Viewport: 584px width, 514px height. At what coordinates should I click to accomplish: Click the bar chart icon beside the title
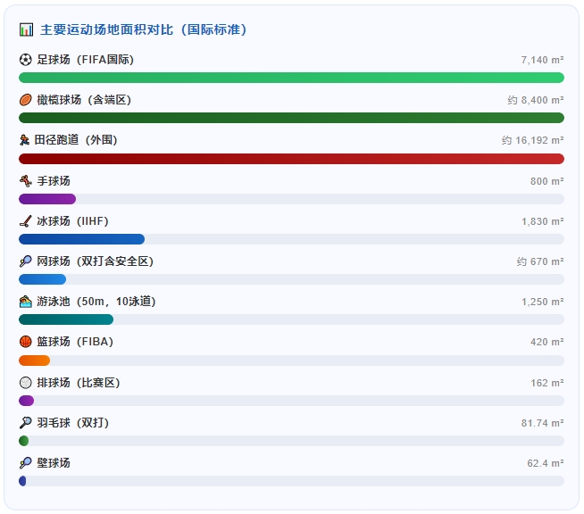point(26,29)
